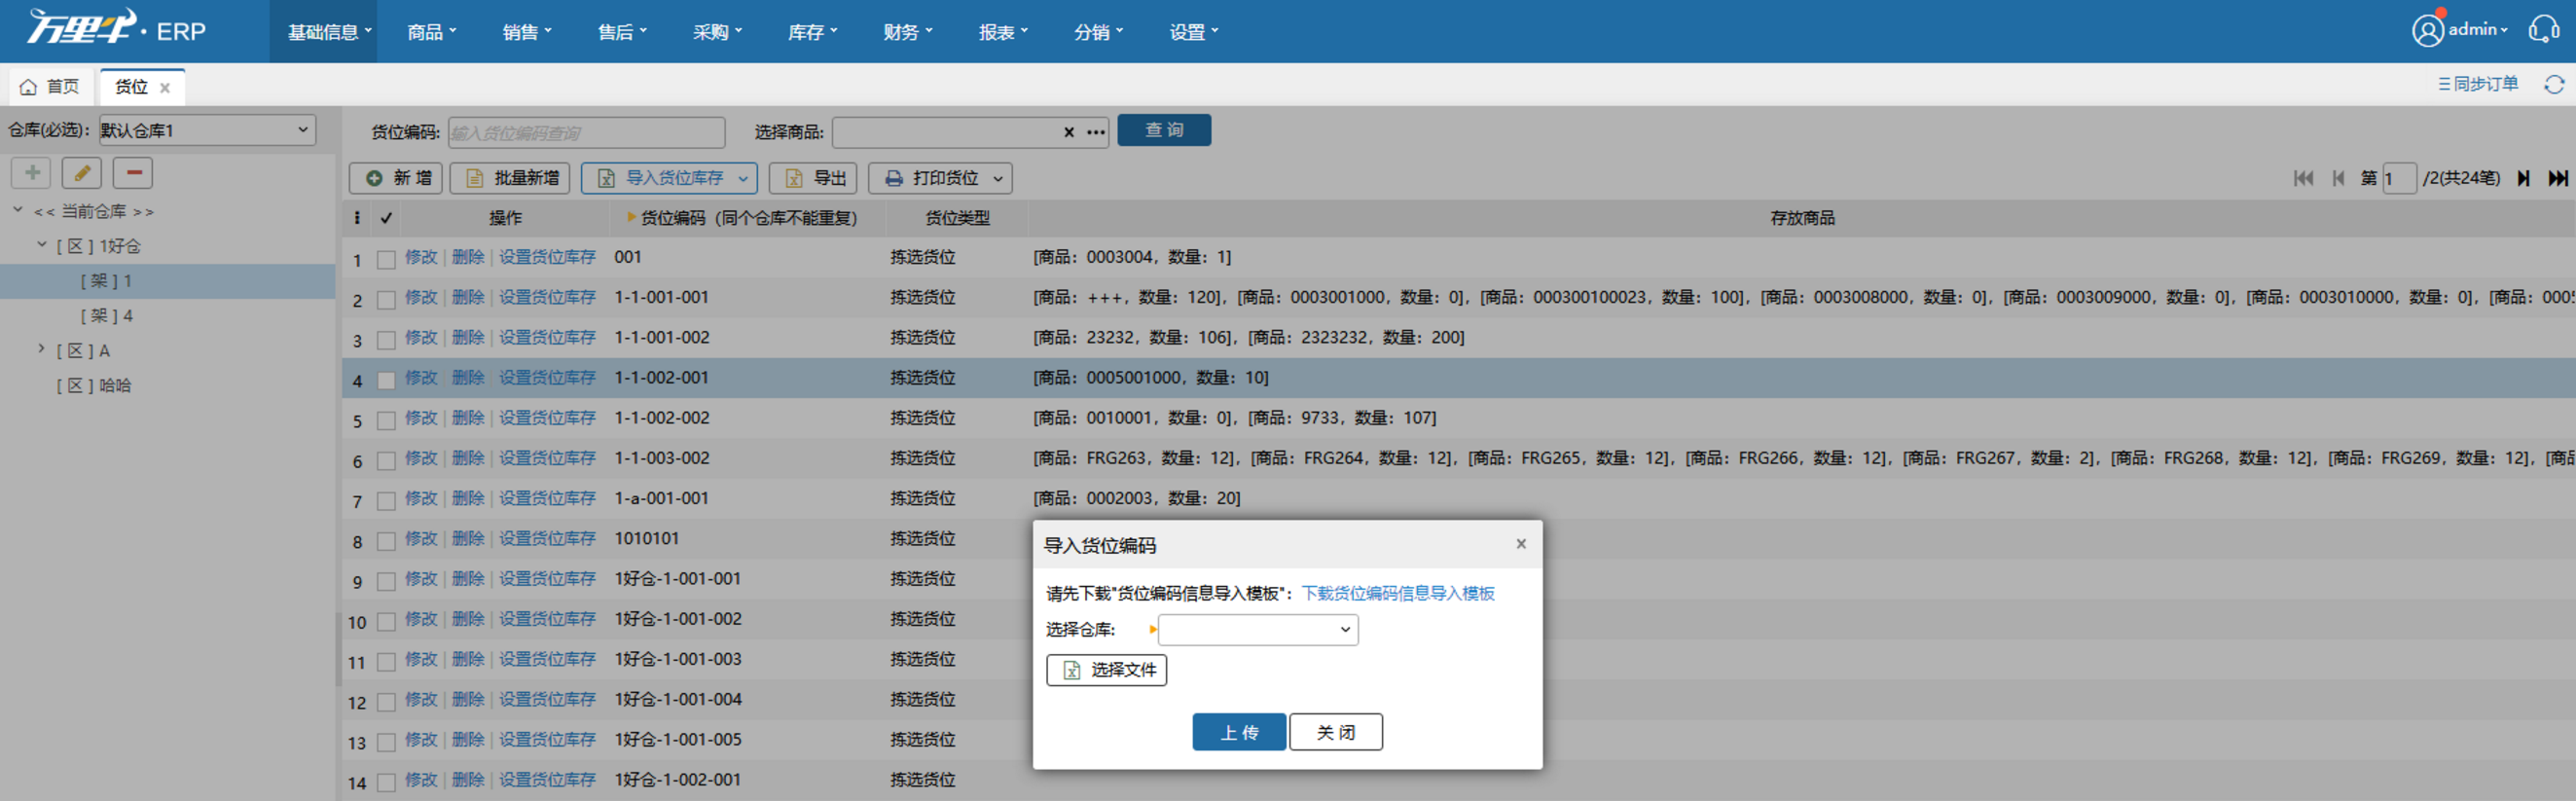Click the 下载货位编码信息导入模板 link
Viewport: 2576px width, 801px height.
1398,593
